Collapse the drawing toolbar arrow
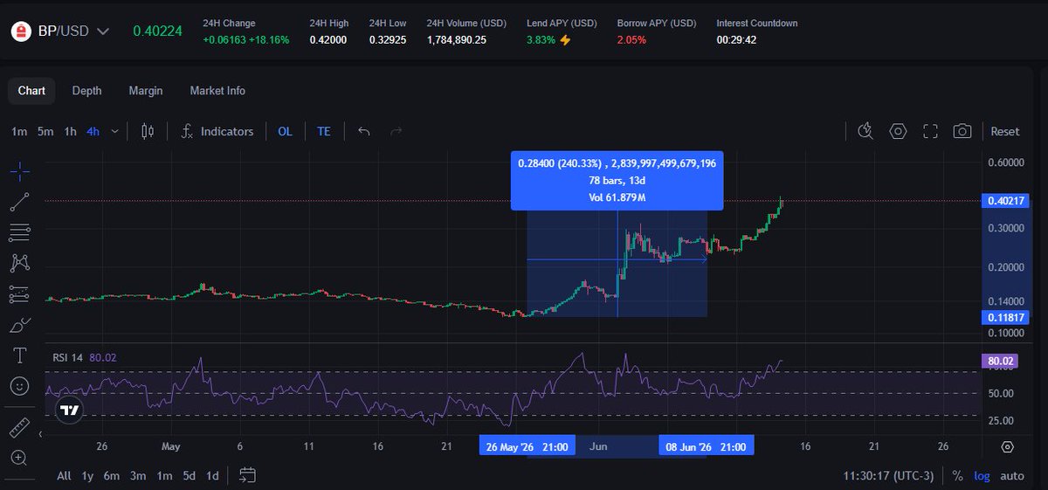 point(39,433)
